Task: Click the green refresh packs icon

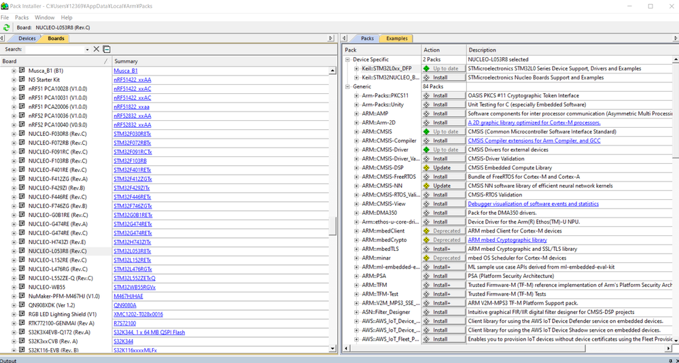Action: (x=6, y=27)
